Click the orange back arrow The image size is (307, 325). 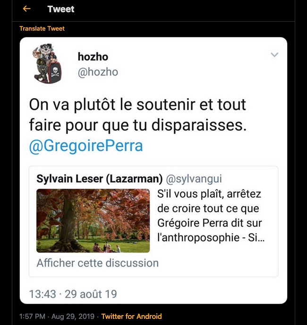point(26,9)
